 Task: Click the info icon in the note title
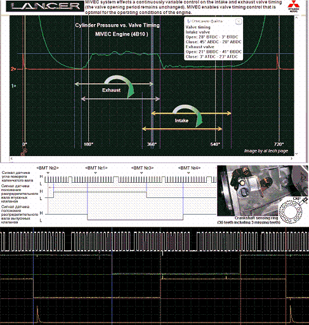188,21
